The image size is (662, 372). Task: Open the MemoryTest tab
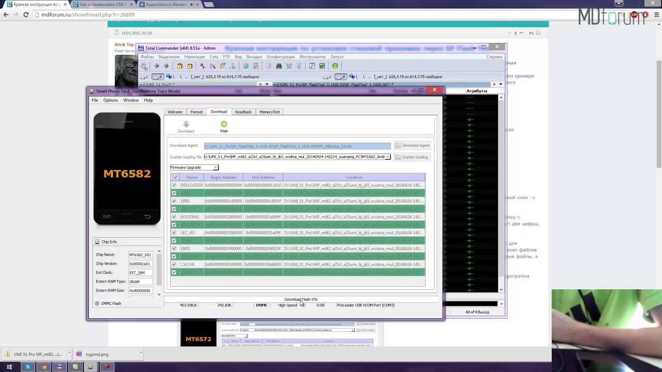269,112
